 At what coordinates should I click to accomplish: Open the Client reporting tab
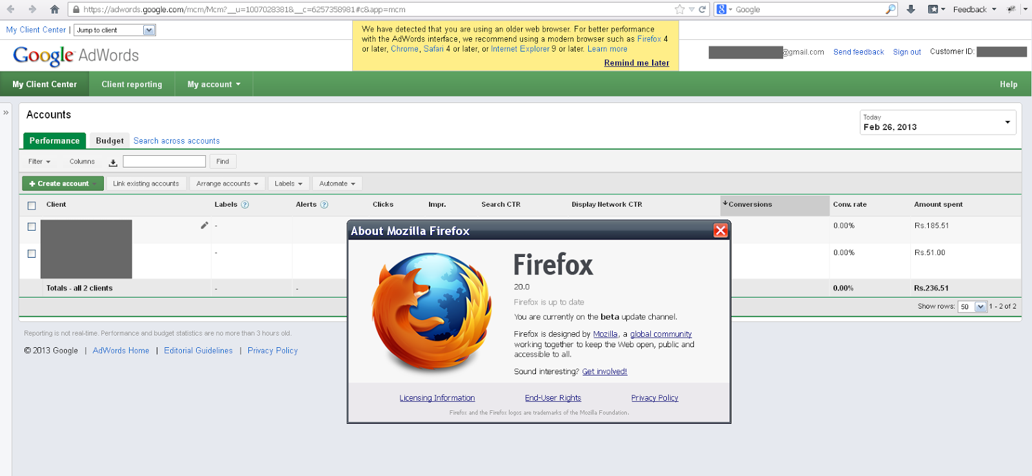(132, 84)
